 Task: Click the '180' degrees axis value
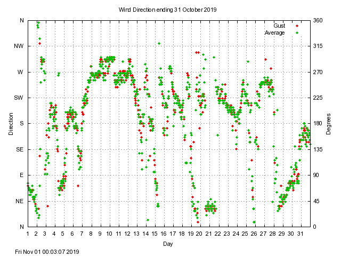point(318,123)
